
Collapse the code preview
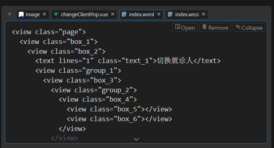[249, 28]
